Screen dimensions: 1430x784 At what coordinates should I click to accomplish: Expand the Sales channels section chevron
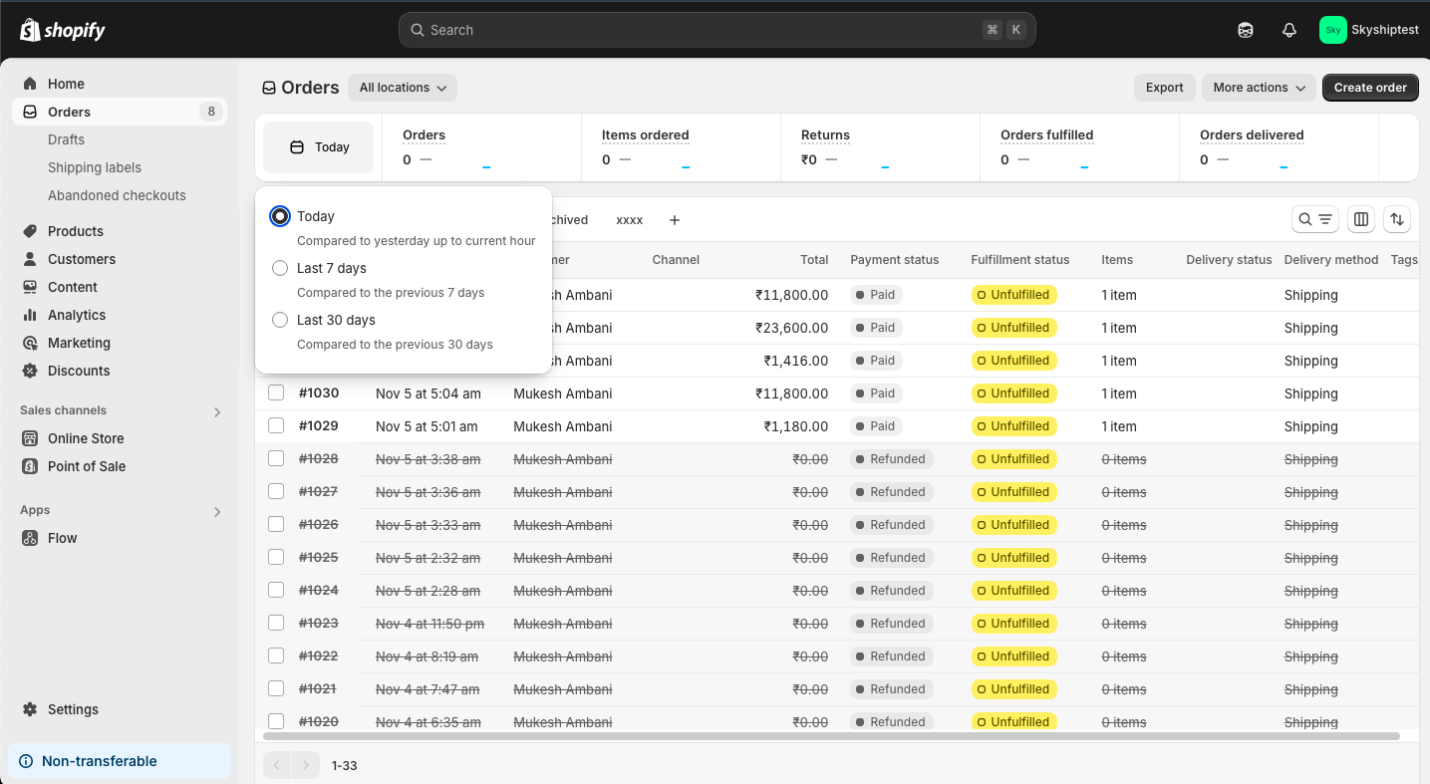pos(217,411)
